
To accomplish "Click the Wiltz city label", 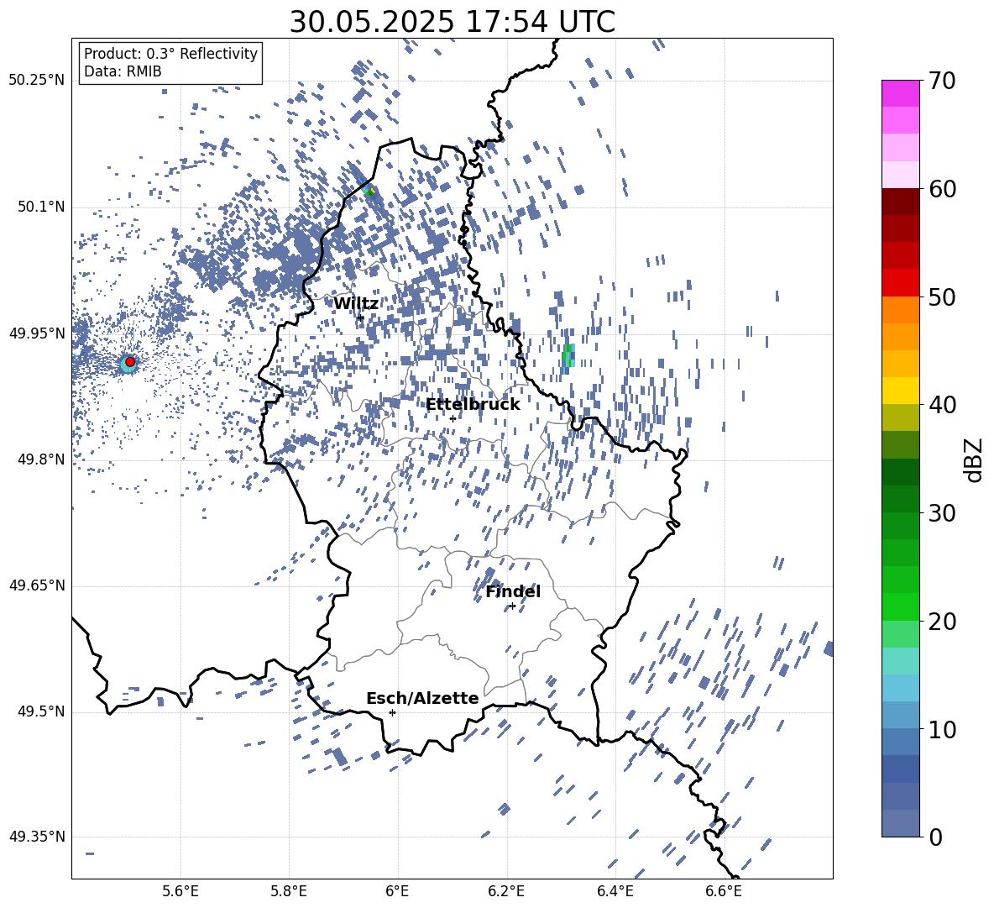I will [356, 303].
